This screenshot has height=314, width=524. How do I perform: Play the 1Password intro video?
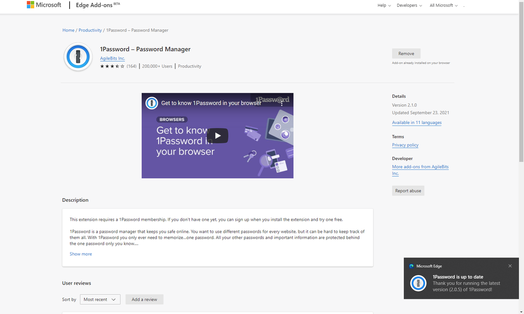pos(217,136)
